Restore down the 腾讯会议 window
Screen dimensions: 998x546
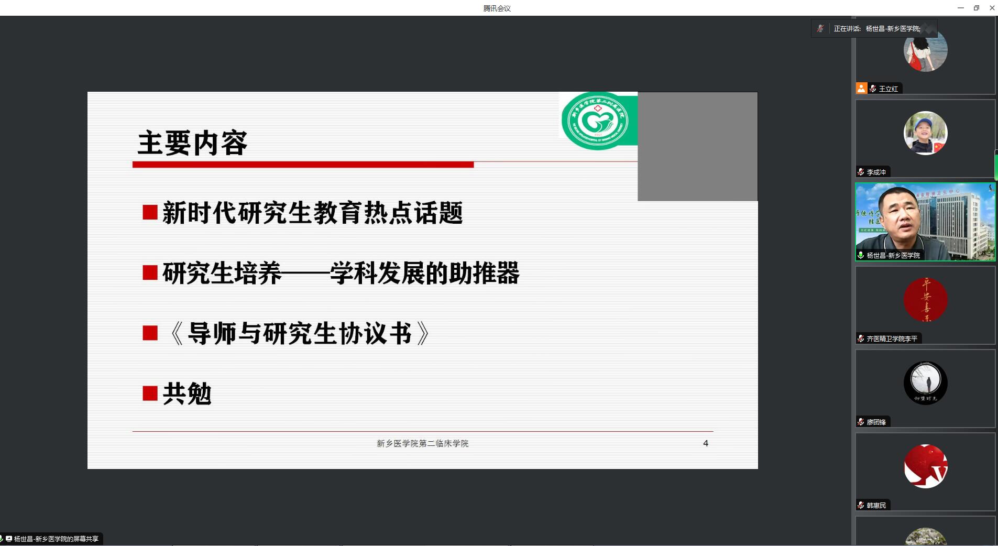point(976,8)
